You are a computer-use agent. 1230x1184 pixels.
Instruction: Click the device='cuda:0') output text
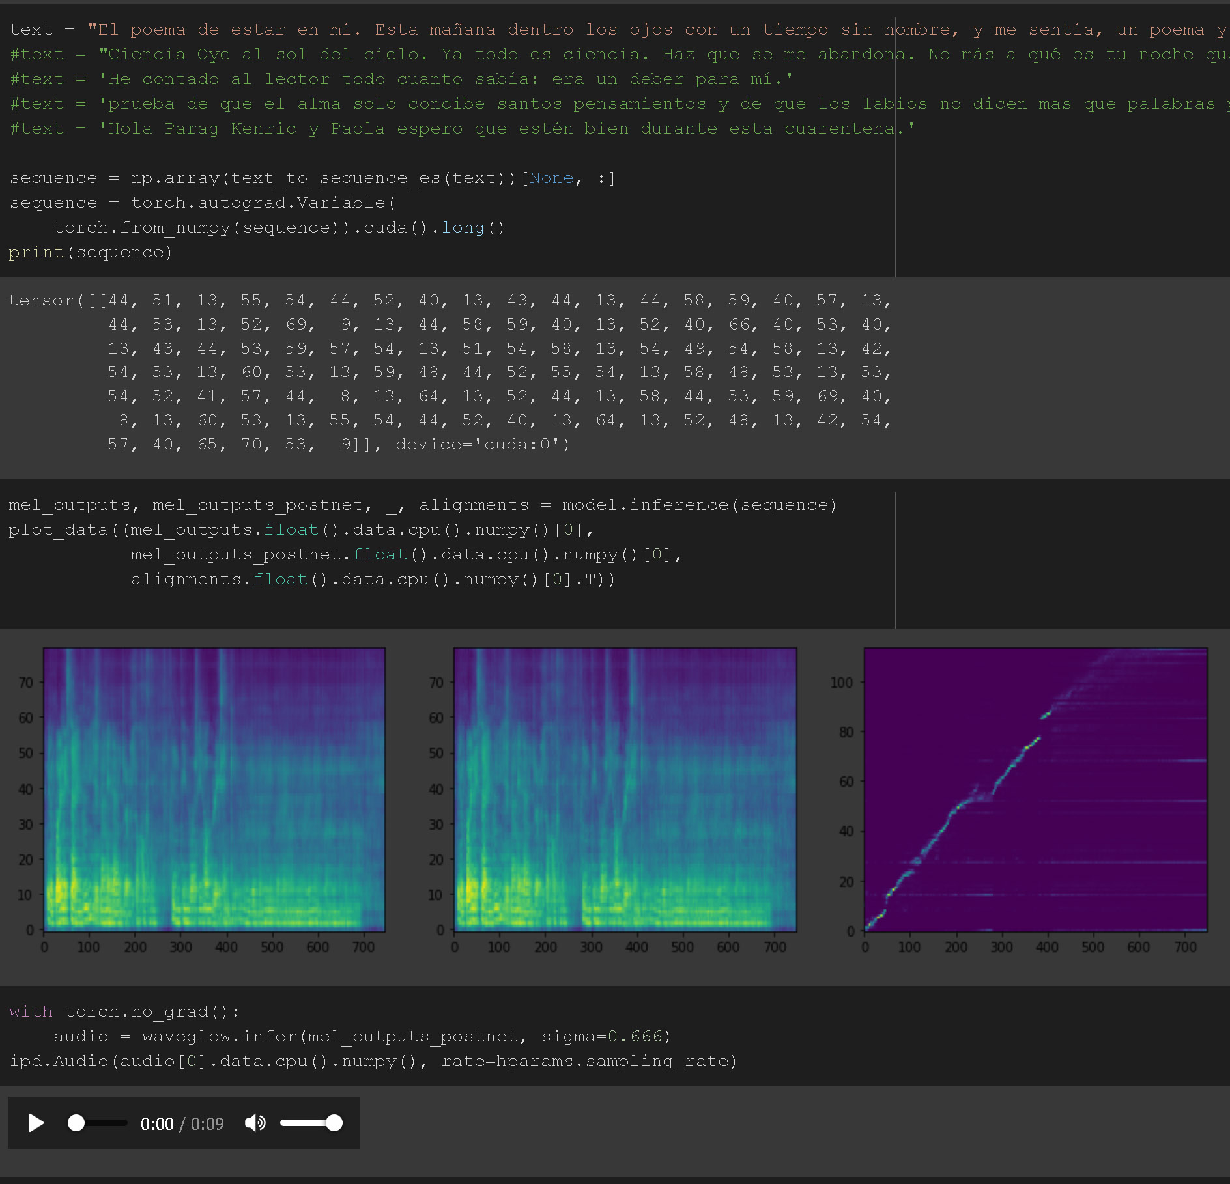point(483,444)
